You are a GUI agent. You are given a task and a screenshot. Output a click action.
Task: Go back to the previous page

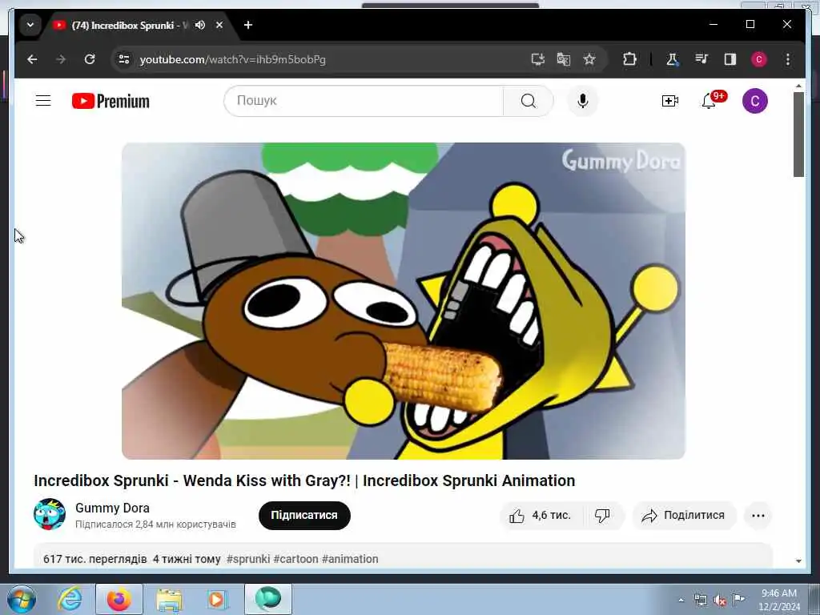pyautogui.click(x=32, y=59)
